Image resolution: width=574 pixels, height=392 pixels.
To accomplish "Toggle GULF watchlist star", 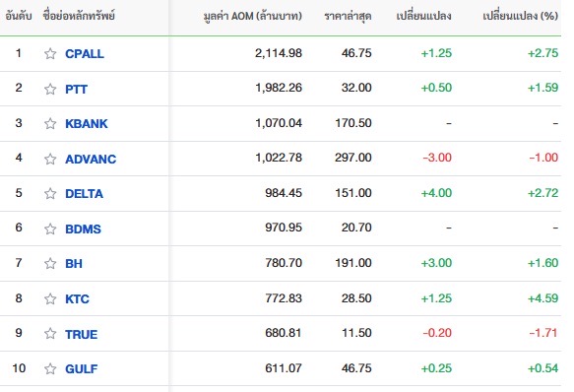I will (x=50, y=369).
